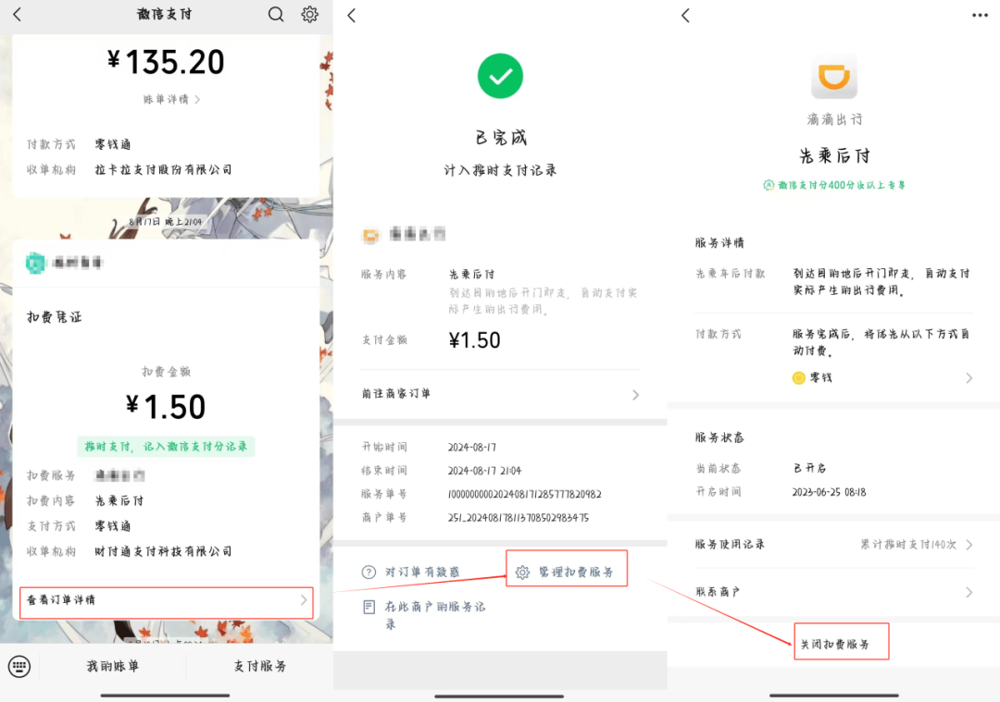Go back from the 滴滴出行 service screen
The image size is (1000, 702).
coord(685,16)
